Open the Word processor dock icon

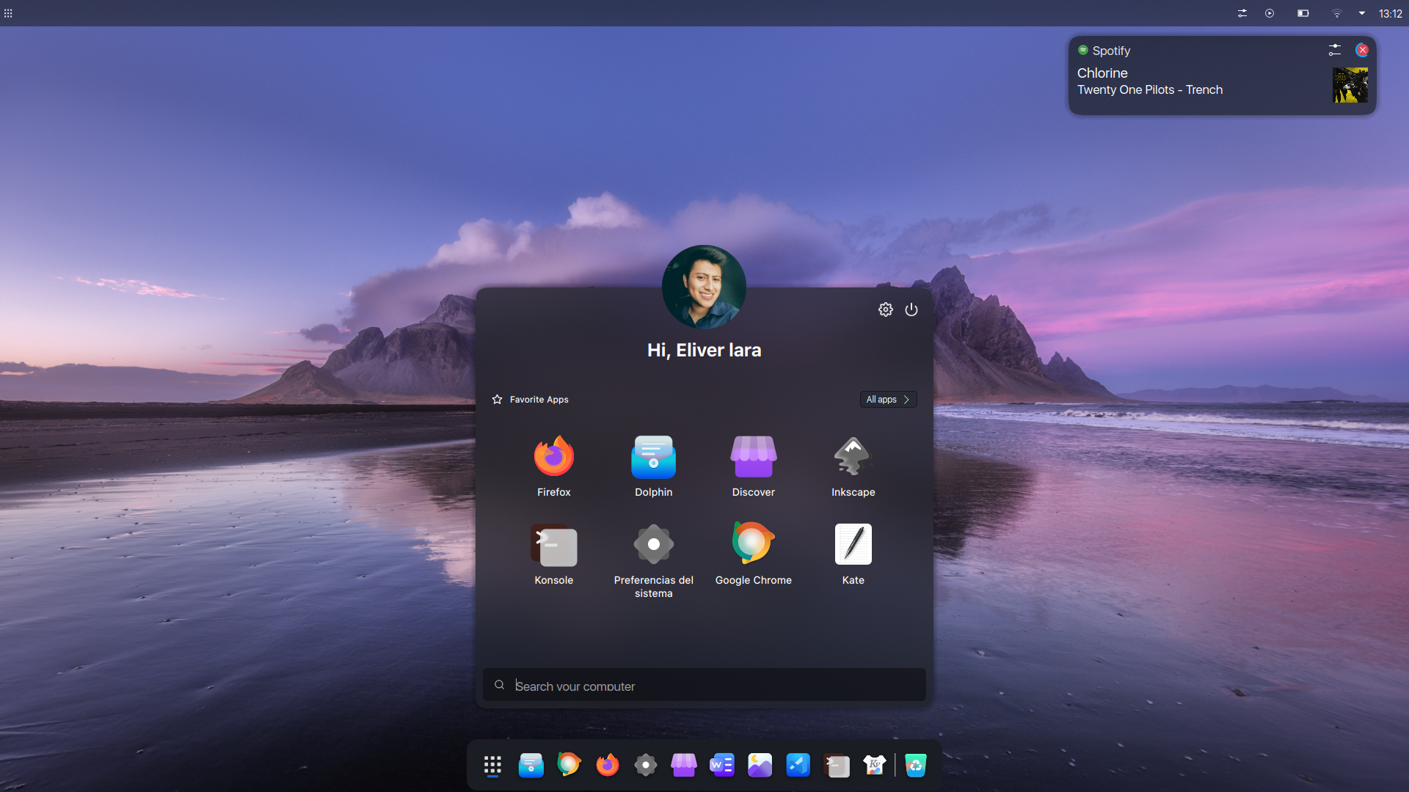[721, 766]
